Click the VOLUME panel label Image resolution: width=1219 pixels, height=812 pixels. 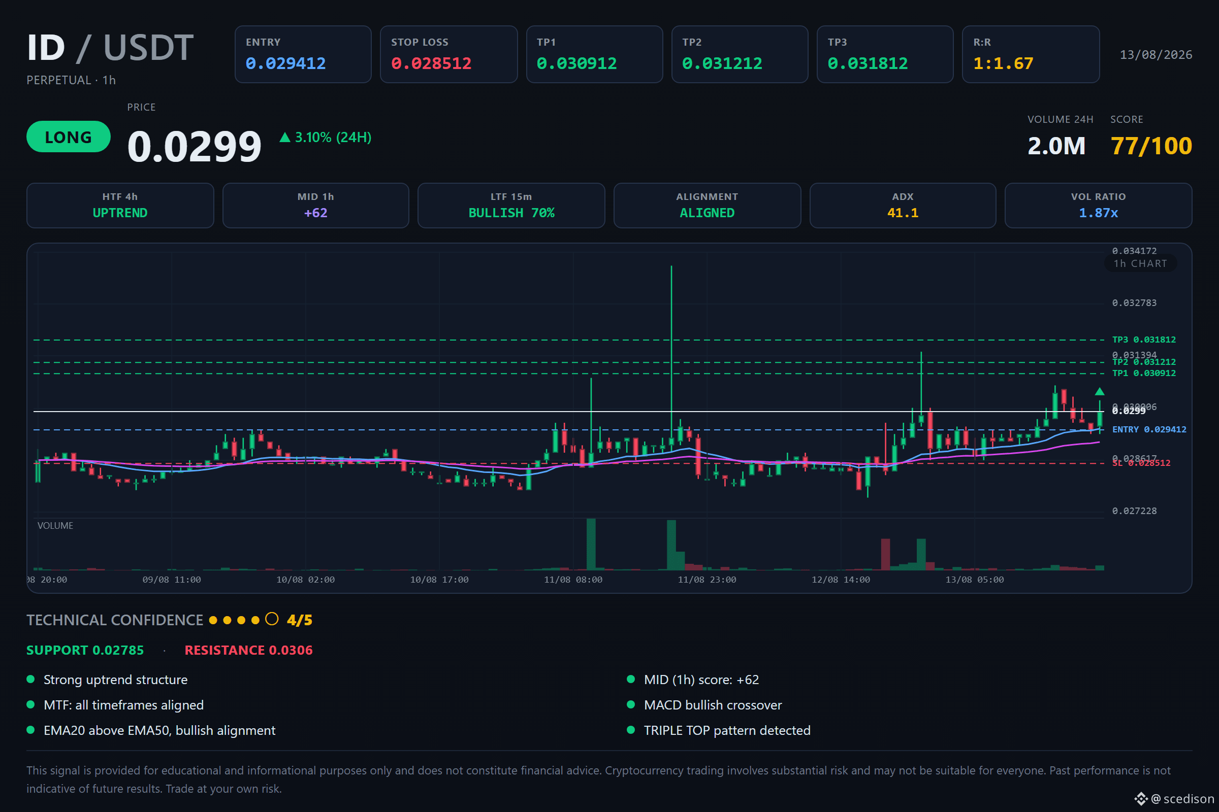(55, 526)
